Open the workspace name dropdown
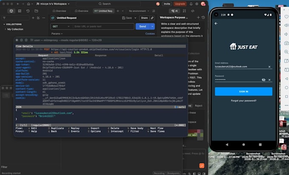This screenshot has height=175, width=289. click(53, 4)
